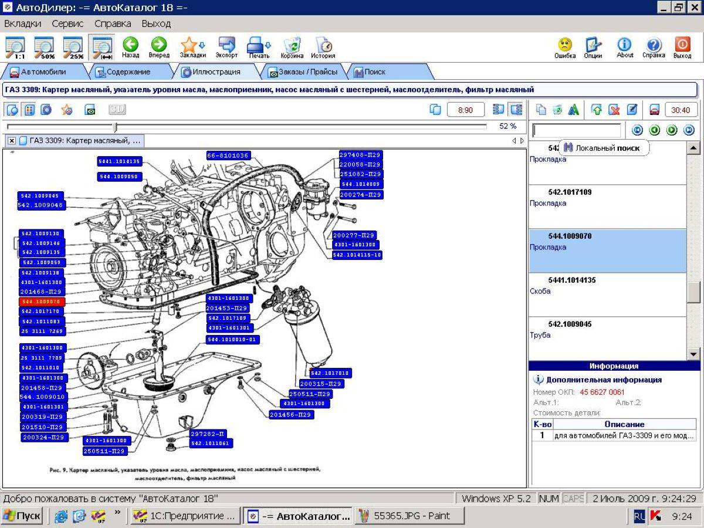Switch to Заказы / Прайсы tab
The width and height of the screenshot is (704, 528).
coord(303,72)
